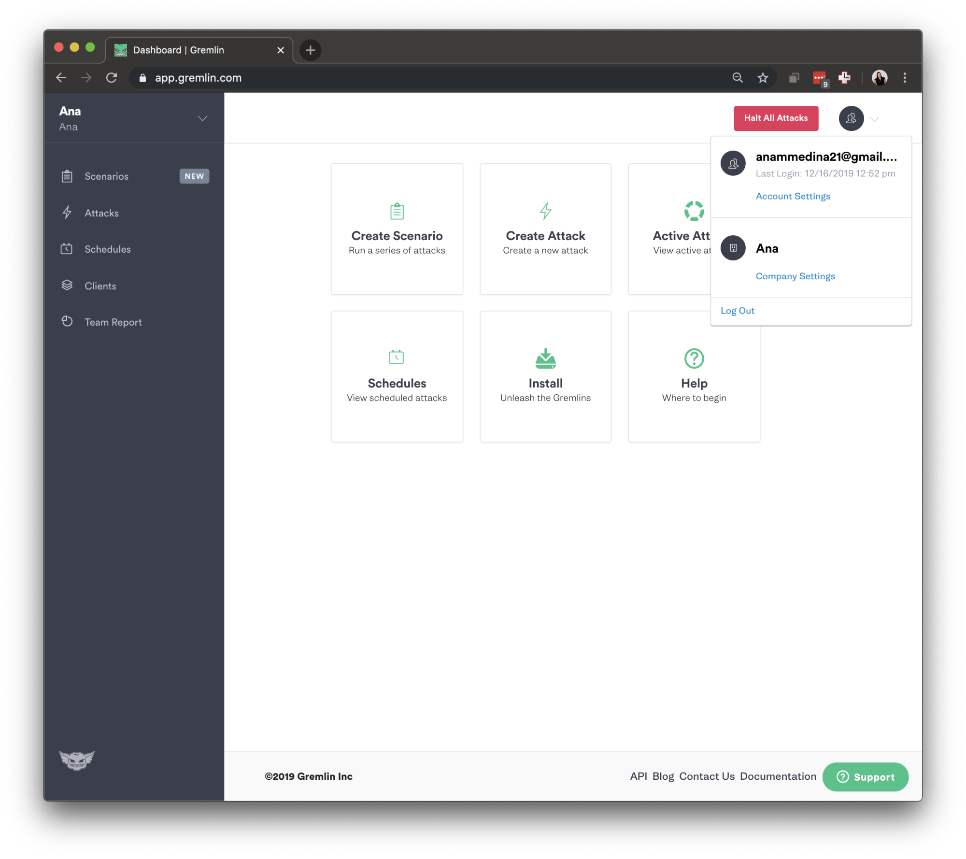
Task: Select the Dashboard | Gremlin browser tab
Action: coord(199,50)
